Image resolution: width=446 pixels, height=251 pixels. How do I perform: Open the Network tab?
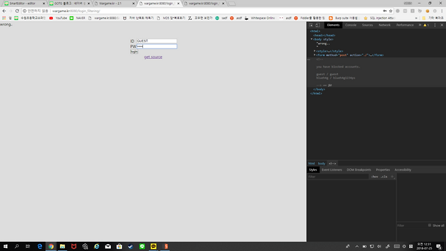385,25
